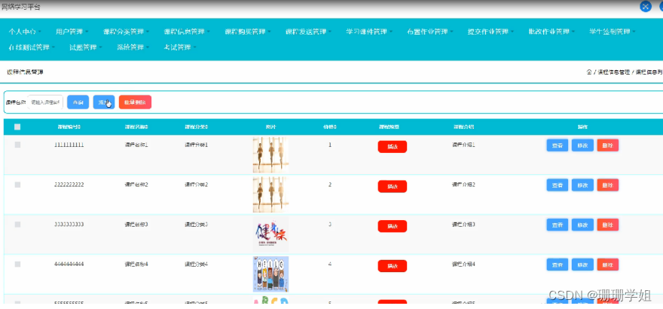Expand 课程信息管理 menu
The height and width of the screenshot is (309, 663).
pyautogui.click(x=187, y=32)
